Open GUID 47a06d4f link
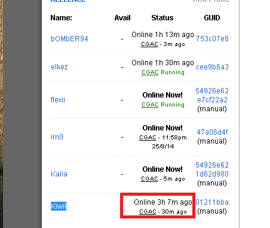 (x=212, y=132)
